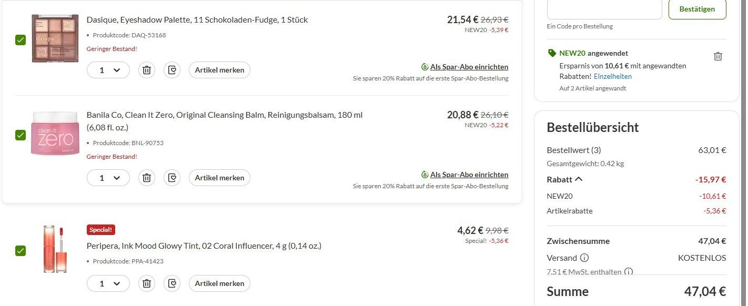This screenshot has height=306, width=748.
Task: Delete the Dasique Eyeshadow Palette from cart
Action: tap(147, 70)
